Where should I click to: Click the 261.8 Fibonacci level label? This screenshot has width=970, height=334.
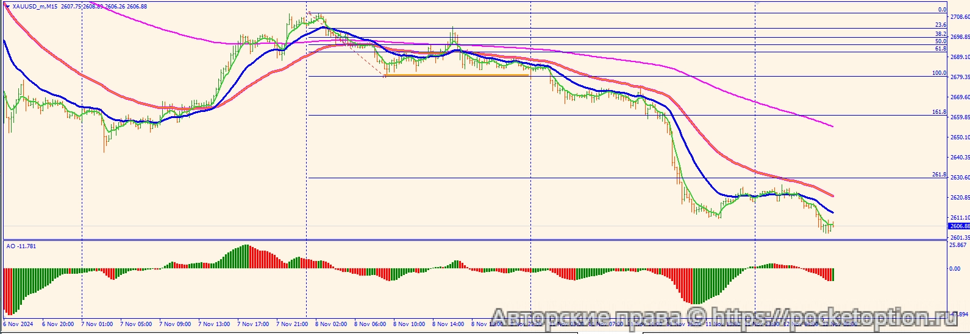tap(939, 175)
